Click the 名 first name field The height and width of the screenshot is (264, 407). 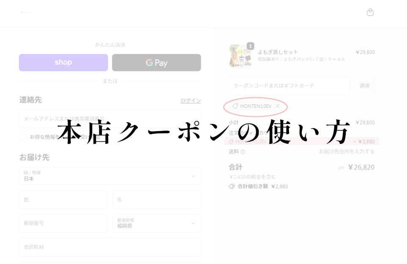156,200
